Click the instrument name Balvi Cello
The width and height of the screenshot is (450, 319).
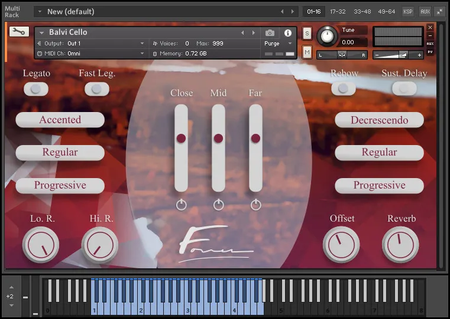point(68,32)
